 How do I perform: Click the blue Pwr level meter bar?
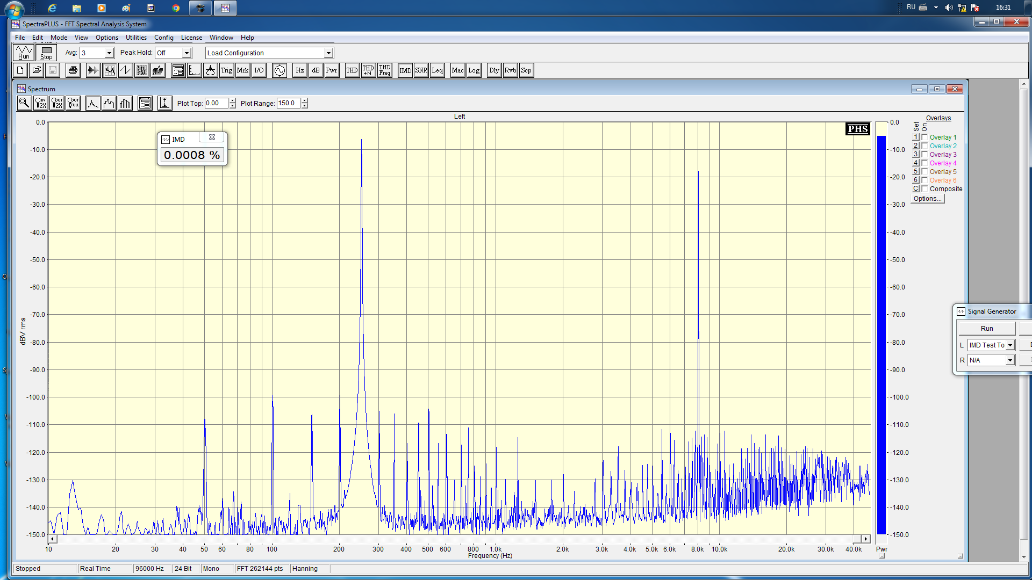881,335
